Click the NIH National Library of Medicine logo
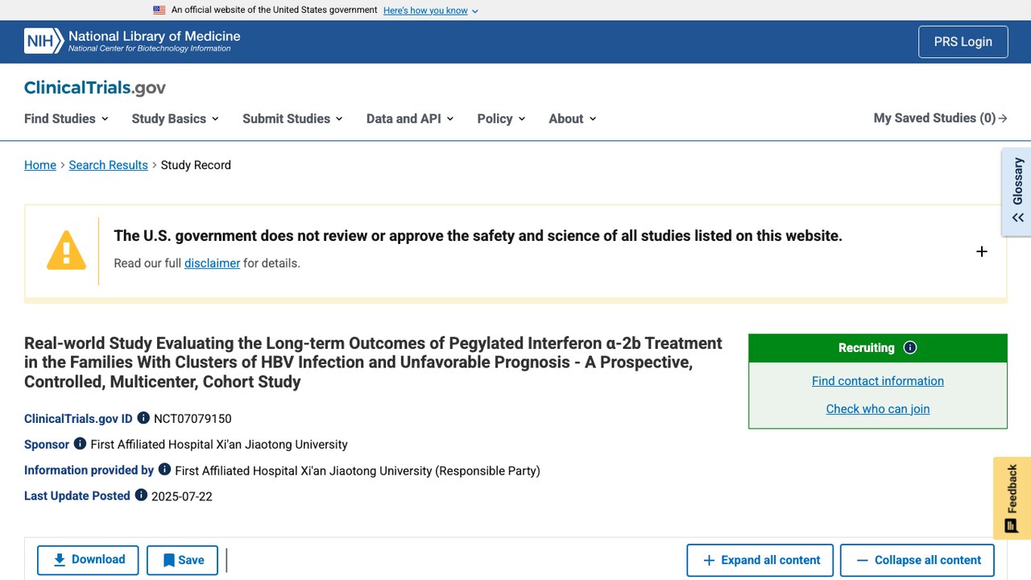This screenshot has height=580, width=1031. pos(132,41)
